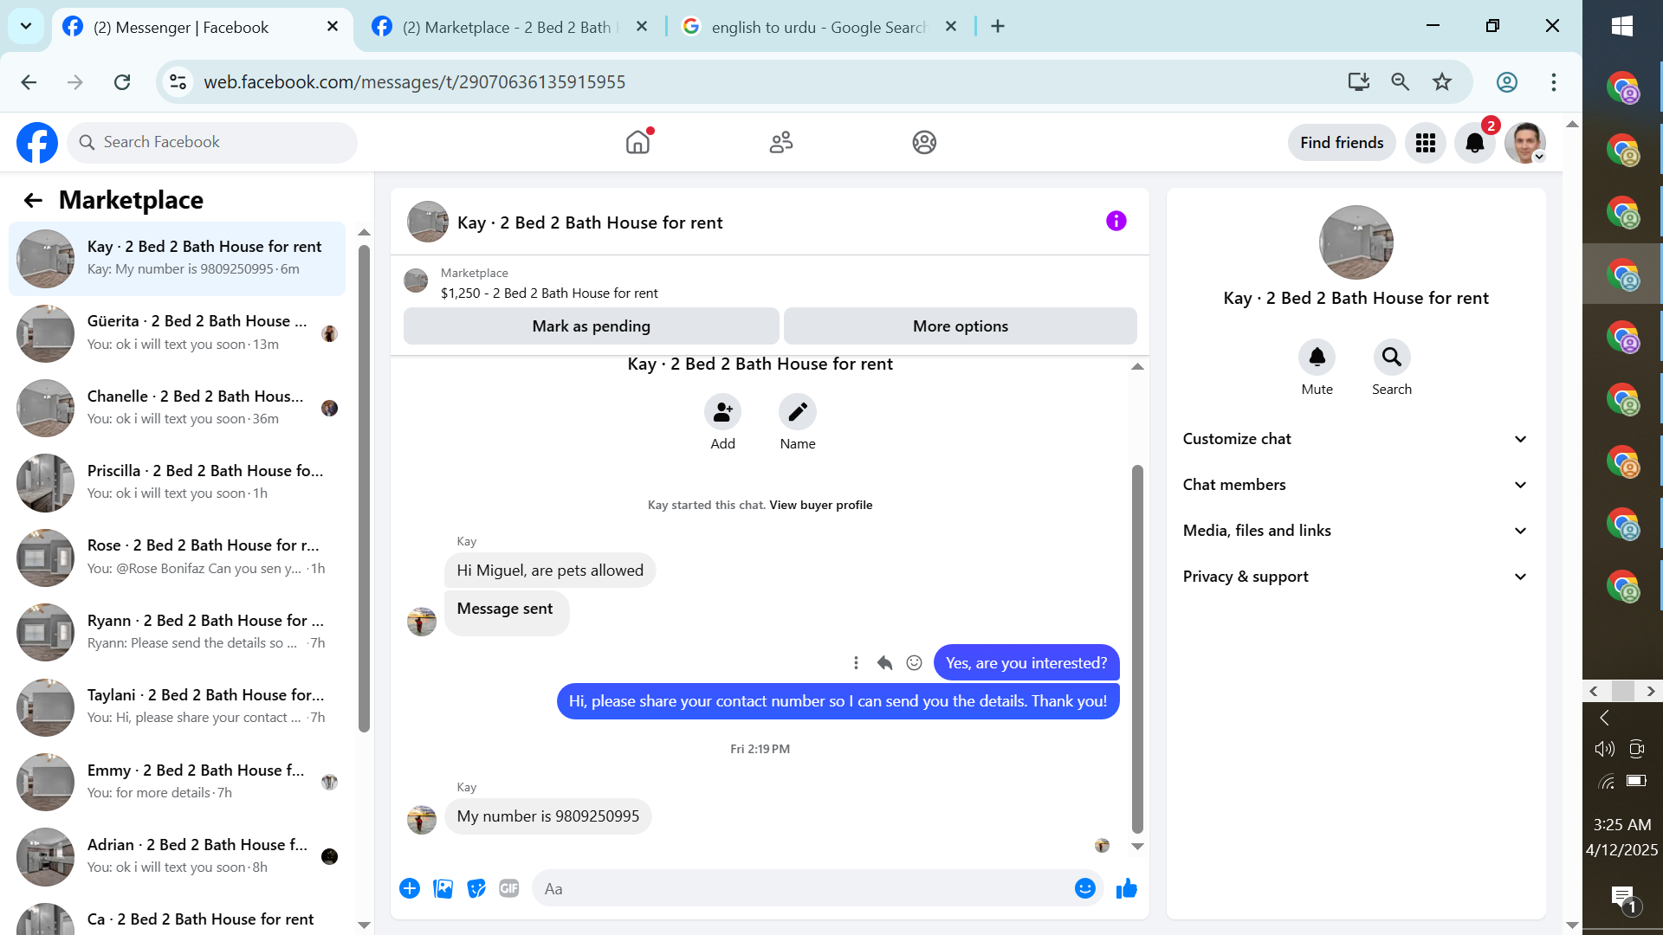This screenshot has height=935, width=1663.
Task: Edit the chat name pencil icon
Action: [798, 412]
